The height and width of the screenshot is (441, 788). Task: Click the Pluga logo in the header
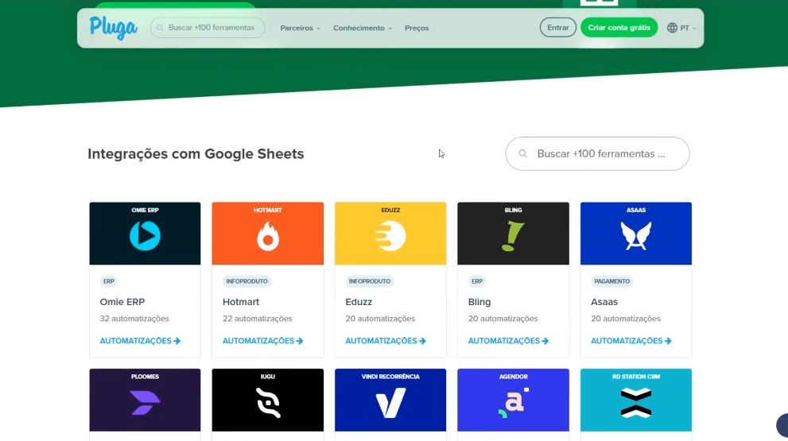114,27
